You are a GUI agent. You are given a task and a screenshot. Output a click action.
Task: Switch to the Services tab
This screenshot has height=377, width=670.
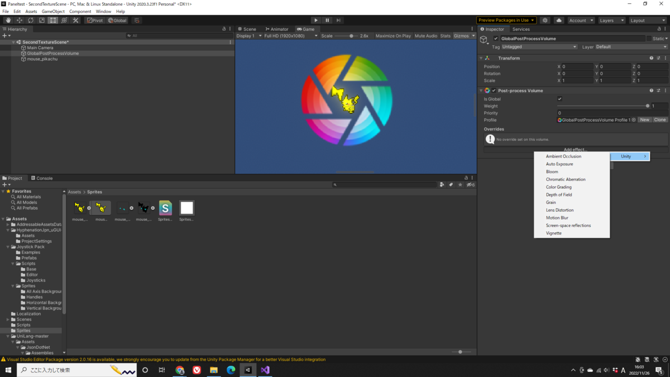coord(521,29)
